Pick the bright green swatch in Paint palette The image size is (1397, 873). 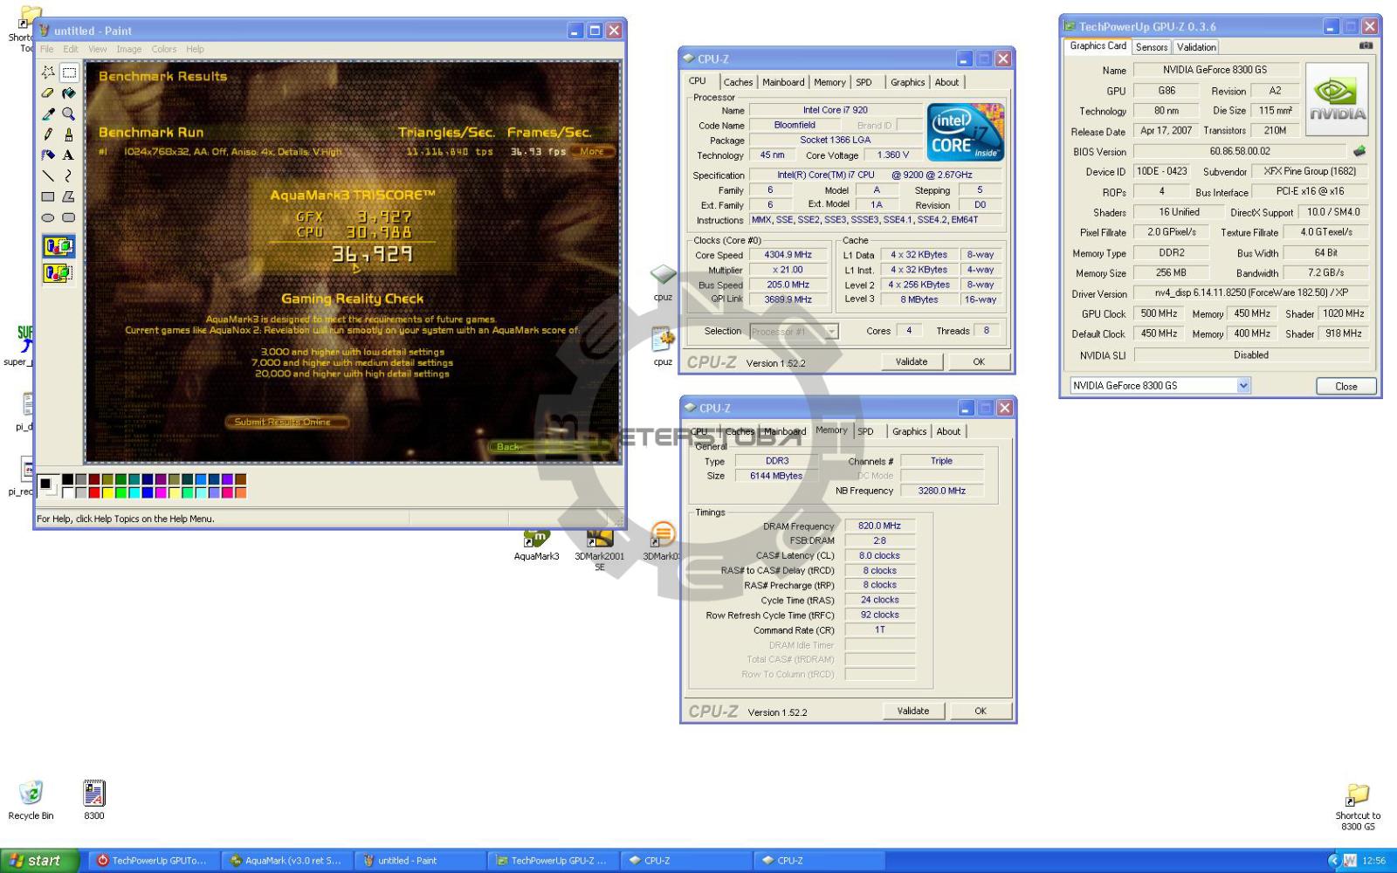coord(120,493)
